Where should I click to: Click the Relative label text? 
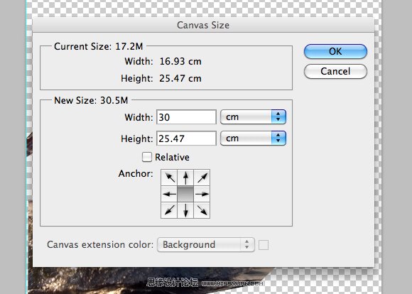click(x=172, y=157)
